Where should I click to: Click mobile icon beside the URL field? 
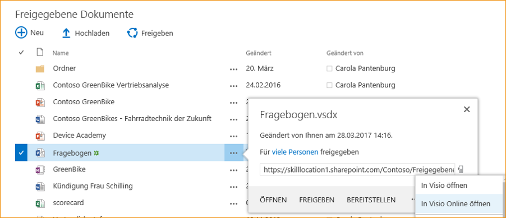coord(461,170)
